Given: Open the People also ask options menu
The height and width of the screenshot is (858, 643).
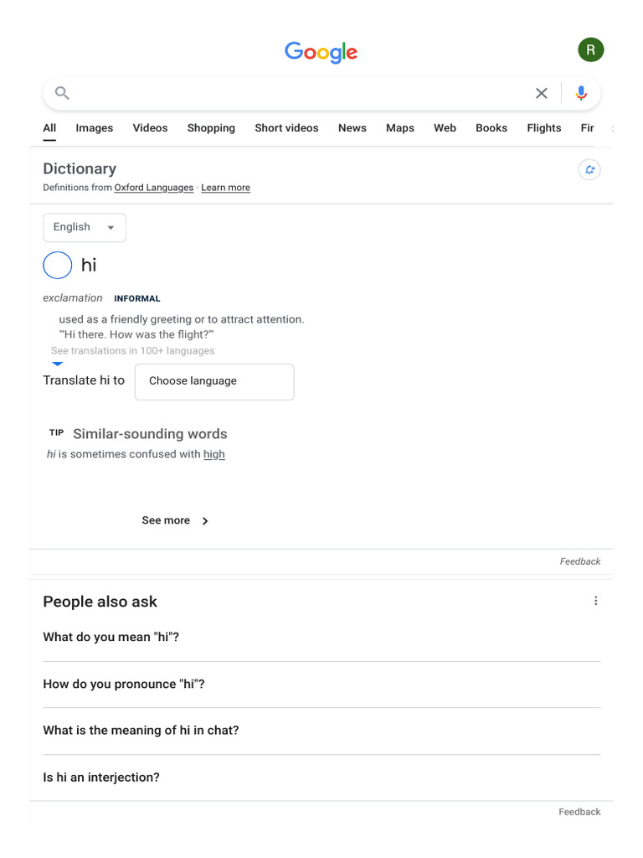Looking at the screenshot, I should (595, 601).
